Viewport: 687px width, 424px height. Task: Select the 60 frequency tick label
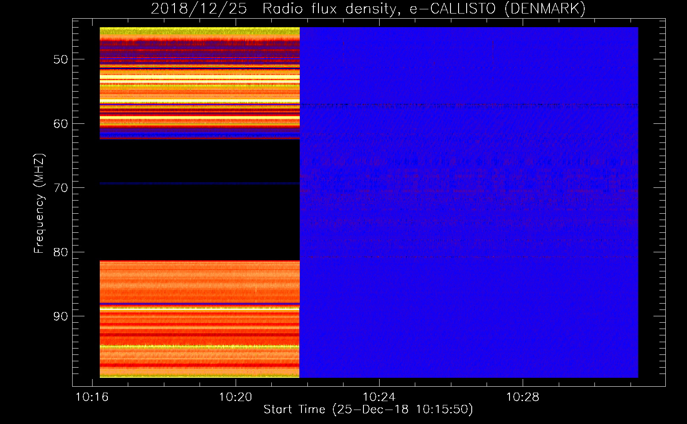click(x=61, y=124)
